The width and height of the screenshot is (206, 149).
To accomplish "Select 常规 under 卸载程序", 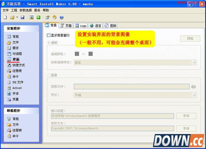I will point(13,119).
